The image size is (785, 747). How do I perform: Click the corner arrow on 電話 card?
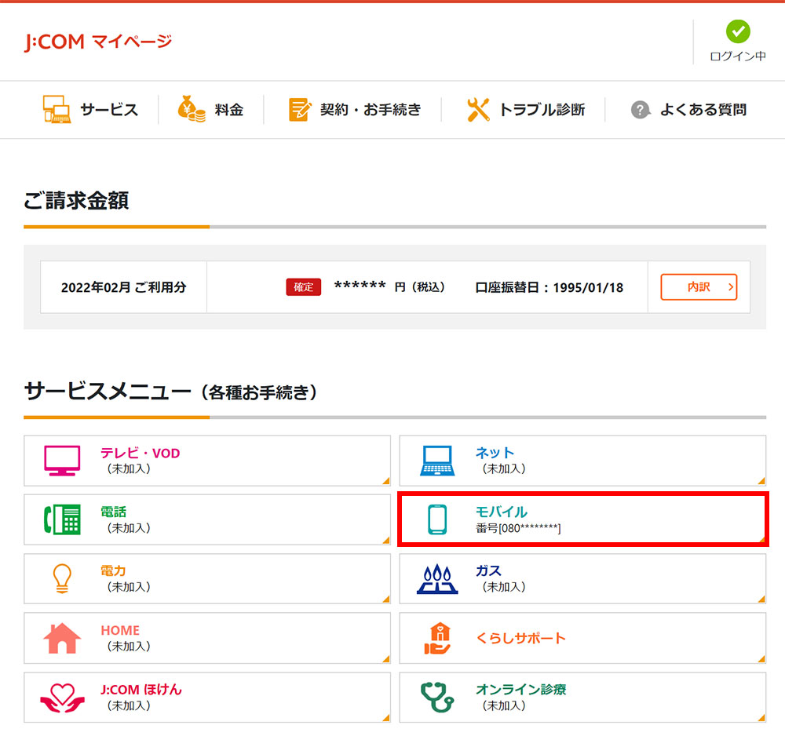click(386, 541)
